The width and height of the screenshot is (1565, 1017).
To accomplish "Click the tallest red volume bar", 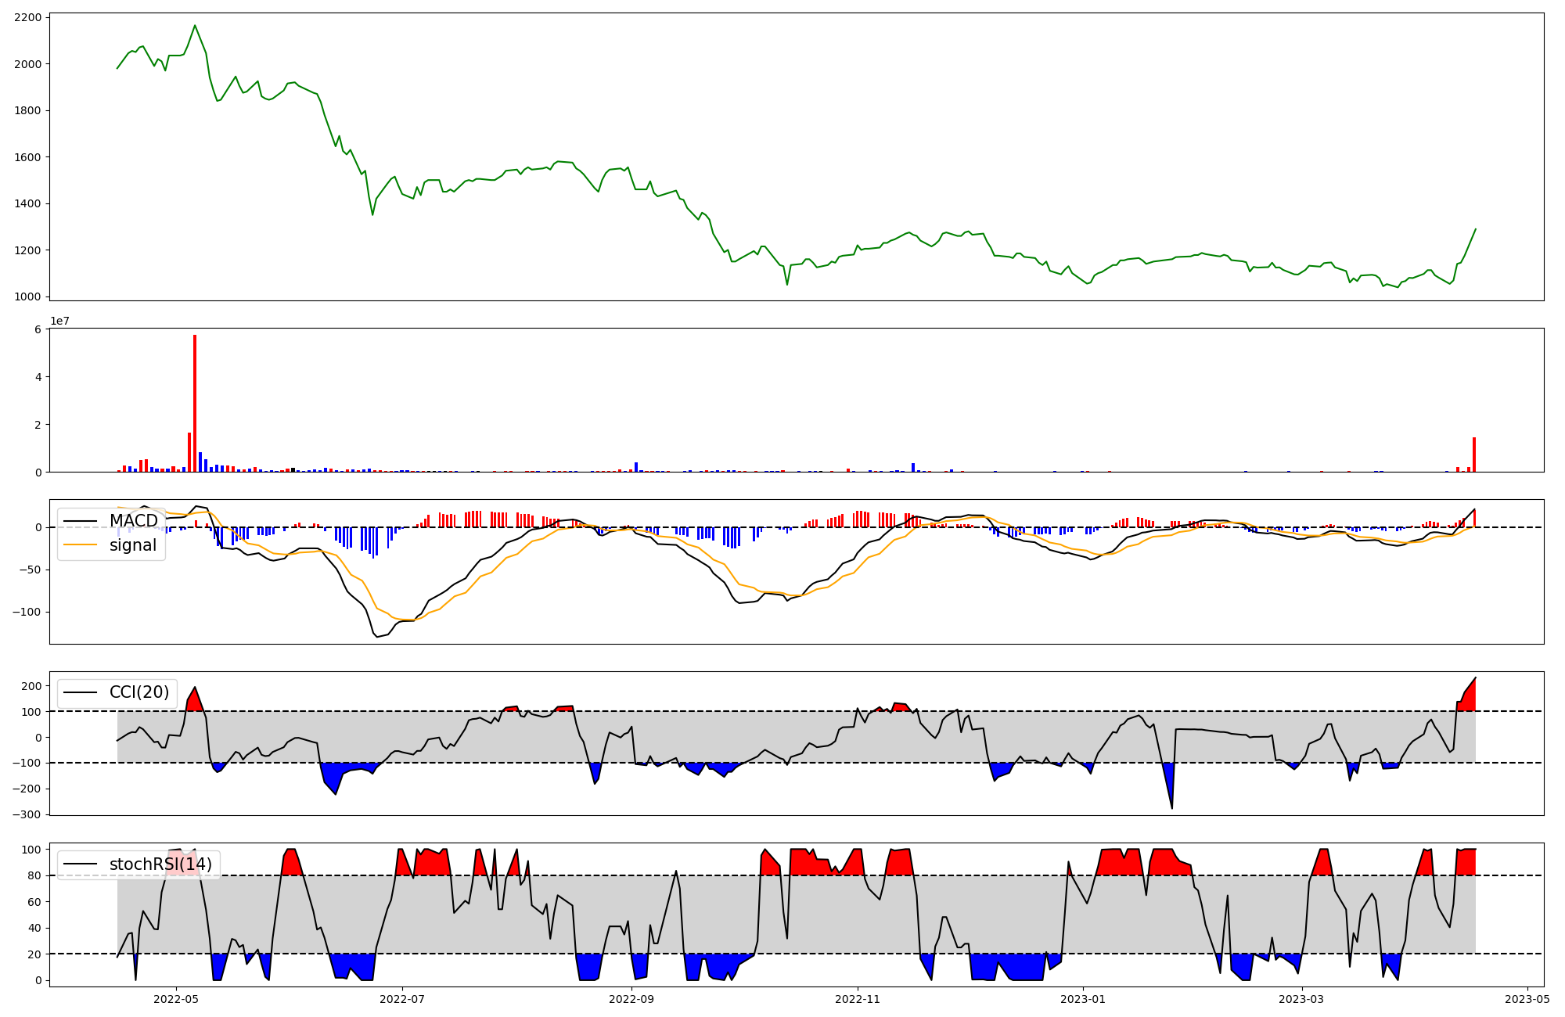I will [x=195, y=403].
